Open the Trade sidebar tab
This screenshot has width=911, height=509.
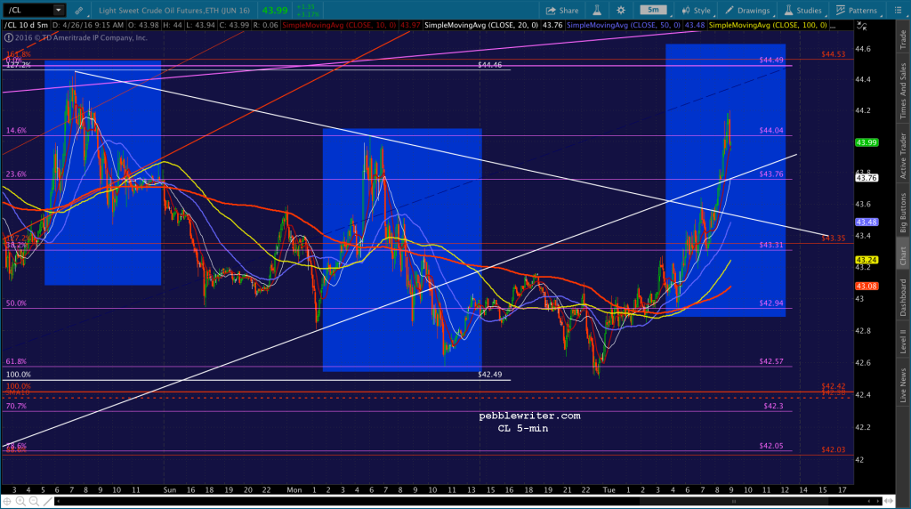pyautogui.click(x=903, y=39)
